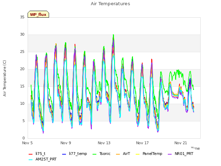Click the Nov 5 x-axis label
The width and height of the screenshot is (221, 166).
[x=27, y=143]
